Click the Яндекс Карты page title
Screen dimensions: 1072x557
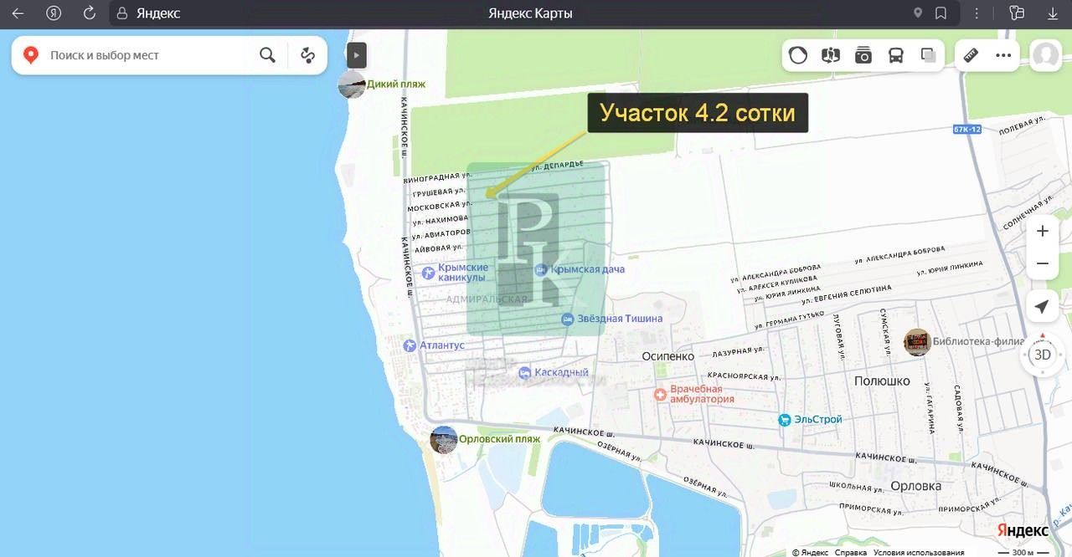click(530, 13)
